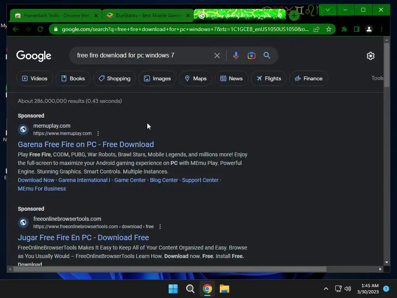Open Google quick settings gear
Image resolution: width=397 pixels, height=298 pixels.
(370, 56)
